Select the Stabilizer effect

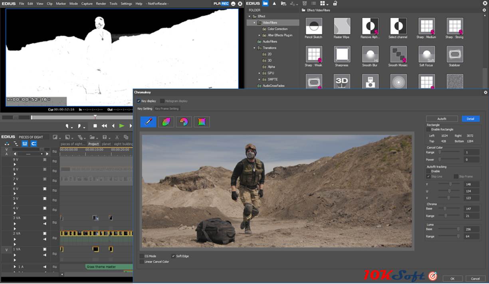pos(455,54)
